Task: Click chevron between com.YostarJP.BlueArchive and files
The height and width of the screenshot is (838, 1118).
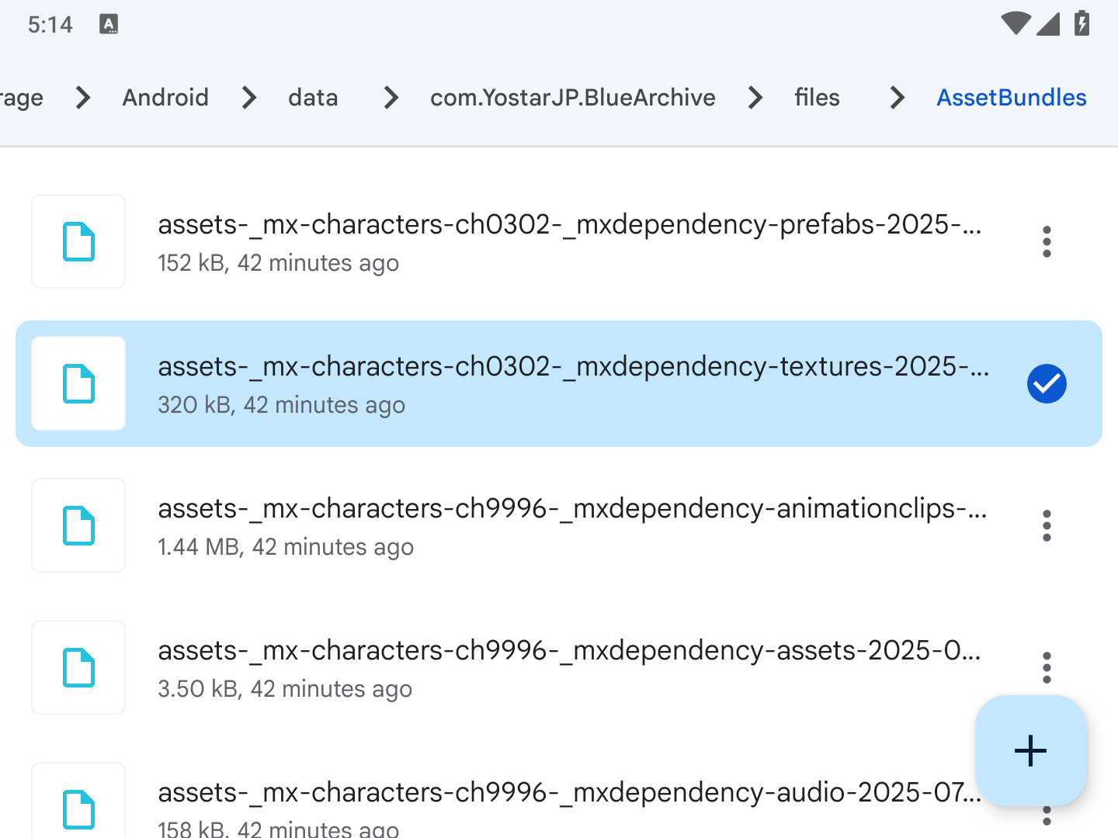Action: click(755, 98)
